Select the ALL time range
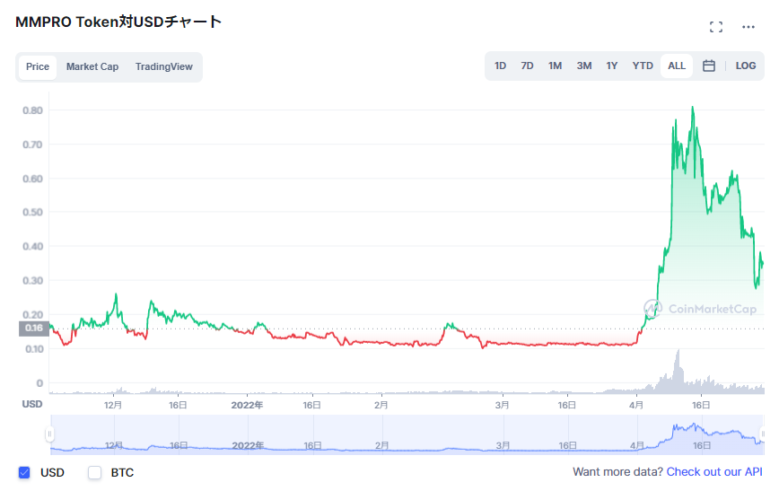This screenshot has width=779, height=491. pyautogui.click(x=677, y=66)
